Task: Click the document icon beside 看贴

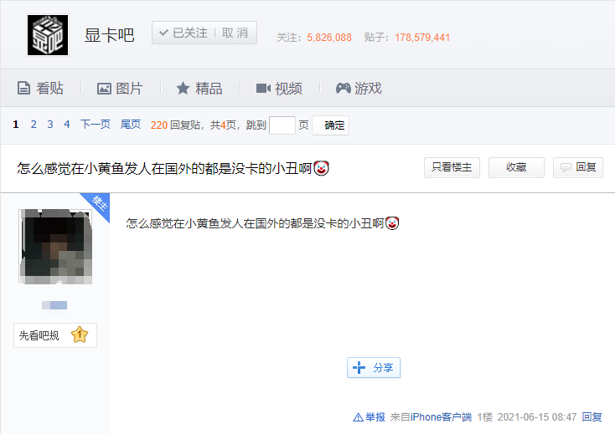Action: pyautogui.click(x=23, y=88)
